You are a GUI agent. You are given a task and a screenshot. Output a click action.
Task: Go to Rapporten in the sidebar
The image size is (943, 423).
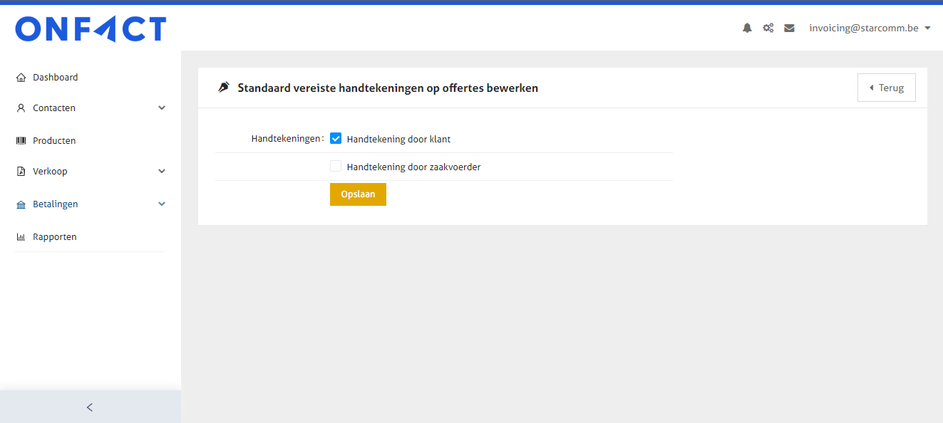tap(54, 237)
